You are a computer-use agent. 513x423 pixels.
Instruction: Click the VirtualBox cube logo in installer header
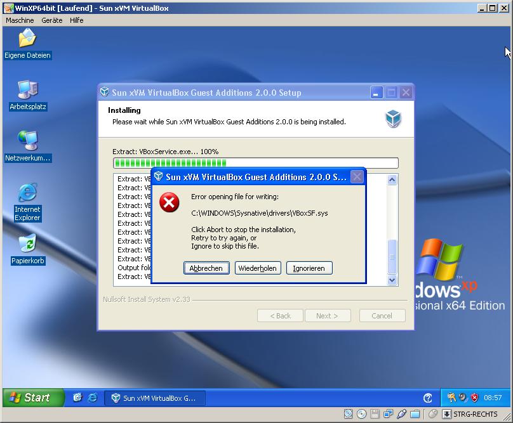click(393, 119)
